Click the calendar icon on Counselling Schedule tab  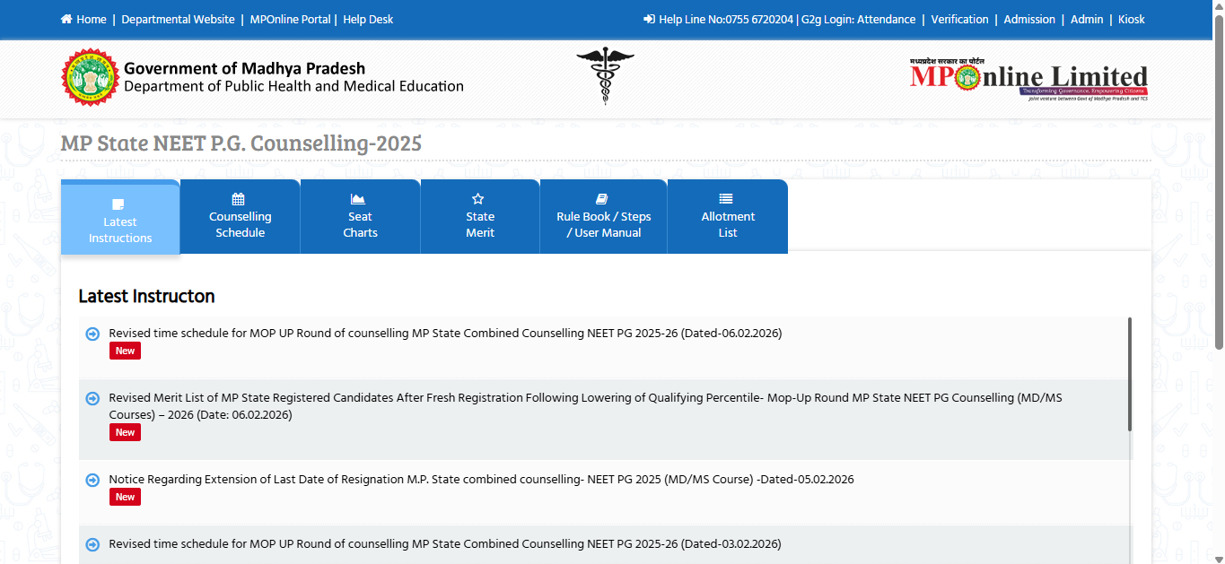[x=240, y=199]
